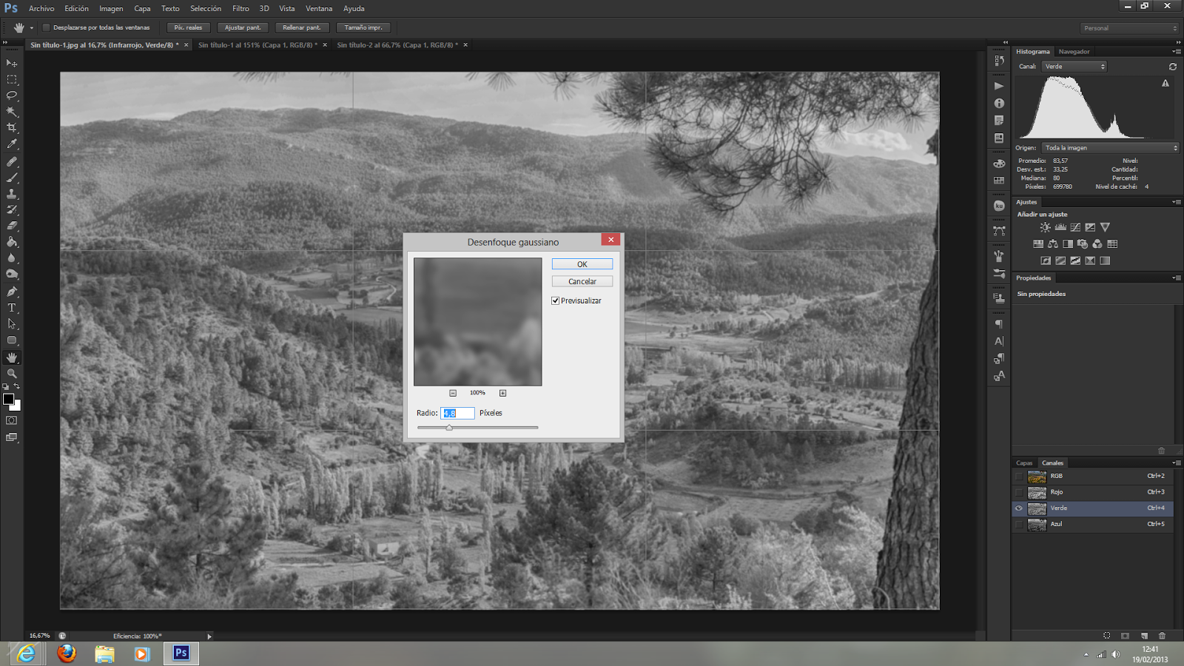Image resolution: width=1184 pixels, height=666 pixels.
Task: Select the Magic Wand tool
Action: click(x=12, y=112)
